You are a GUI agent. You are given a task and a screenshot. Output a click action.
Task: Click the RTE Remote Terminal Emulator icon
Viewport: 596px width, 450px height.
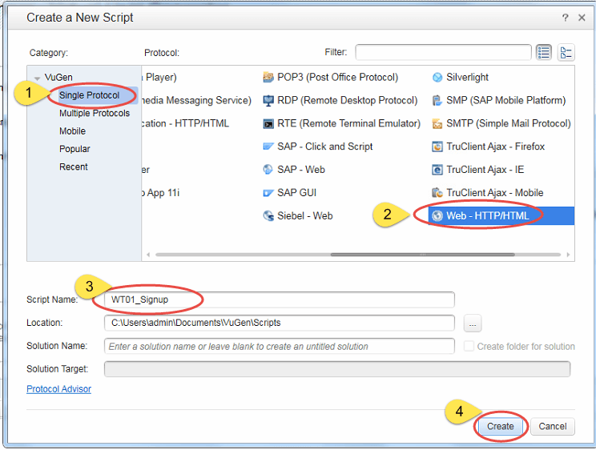pyautogui.click(x=269, y=124)
